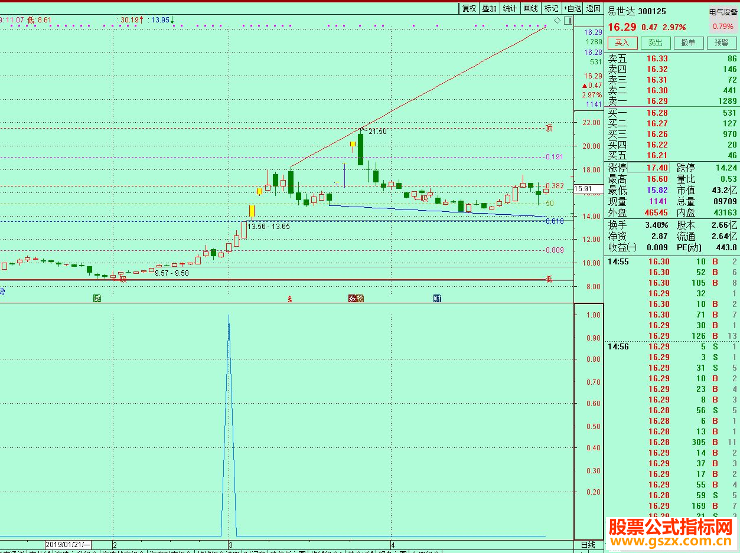Click the month 4 timeline marker
The width and height of the screenshot is (740, 553).
click(x=392, y=544)
